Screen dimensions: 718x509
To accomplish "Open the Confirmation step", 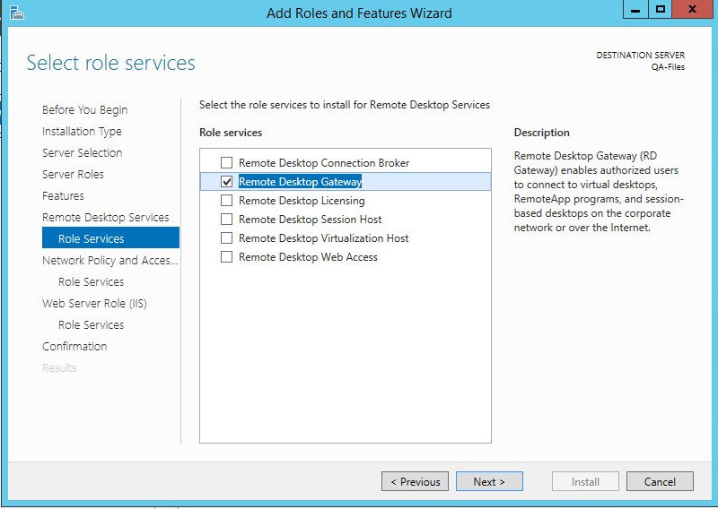I will [74, 347].
